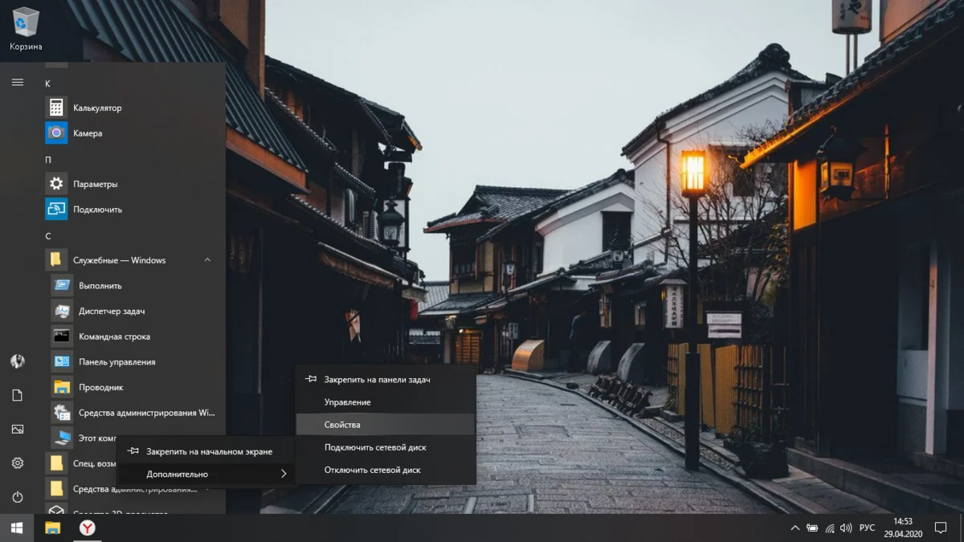The height and width of the screenshot is (542, 964).
Task: Open the Дополнительно submenu
Action: pyautogui.click(x=206, y=474)
